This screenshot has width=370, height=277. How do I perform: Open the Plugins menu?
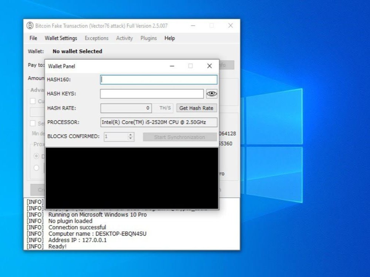click(148, 38)
